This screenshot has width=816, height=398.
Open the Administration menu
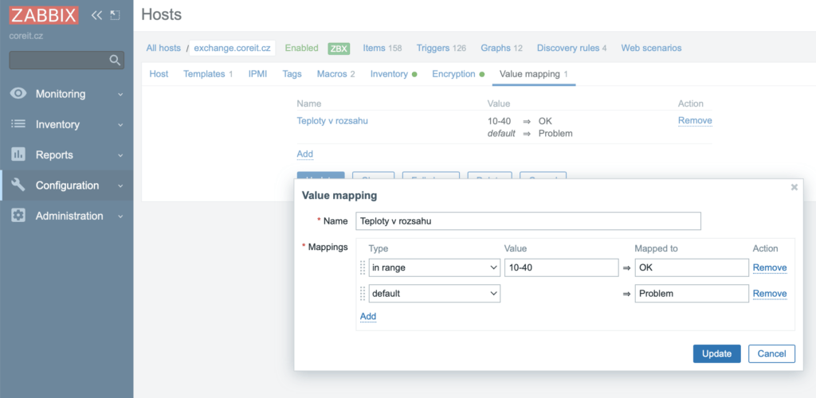pyautogui.click(x=67, y=217)
